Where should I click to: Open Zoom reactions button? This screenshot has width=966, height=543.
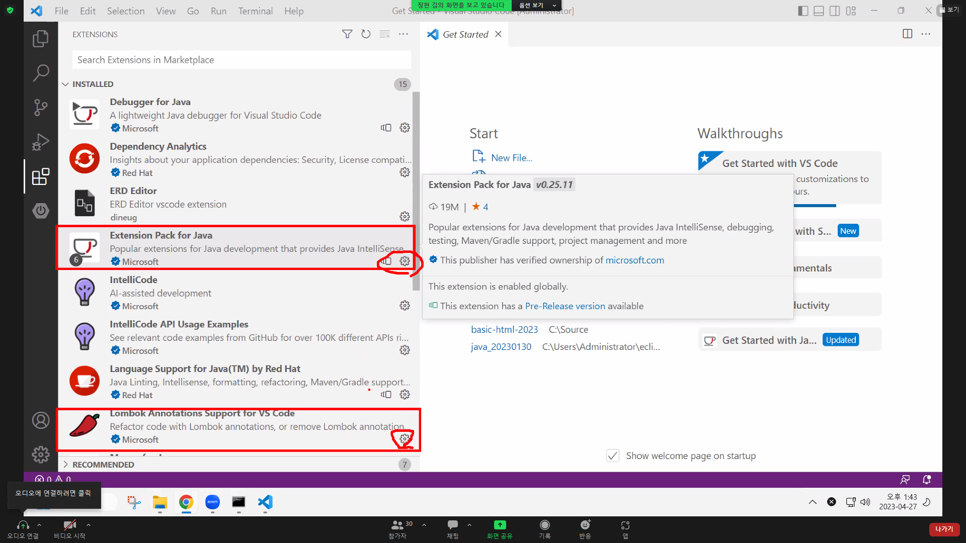tap(585, 529)
